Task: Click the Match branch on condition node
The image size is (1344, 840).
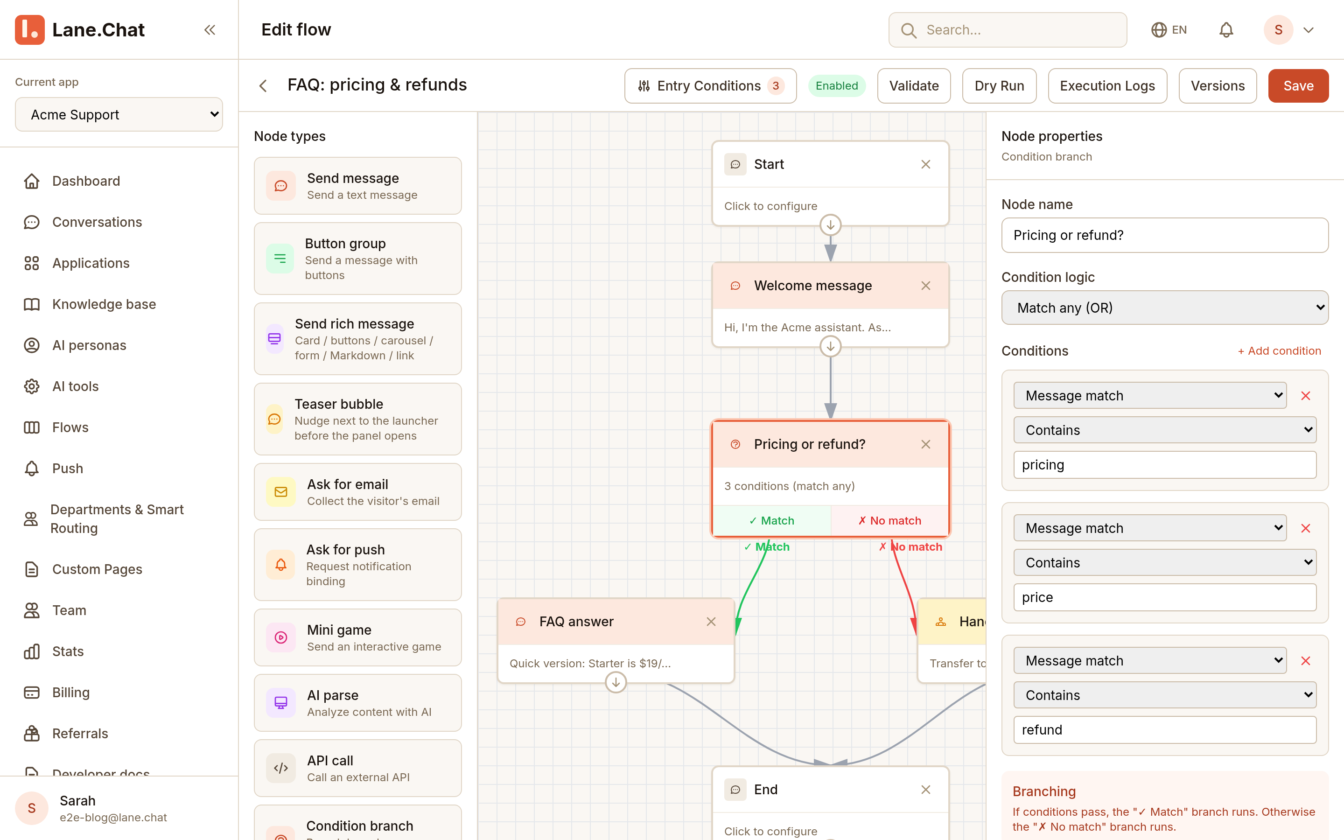Action: [x=772, y=520]
